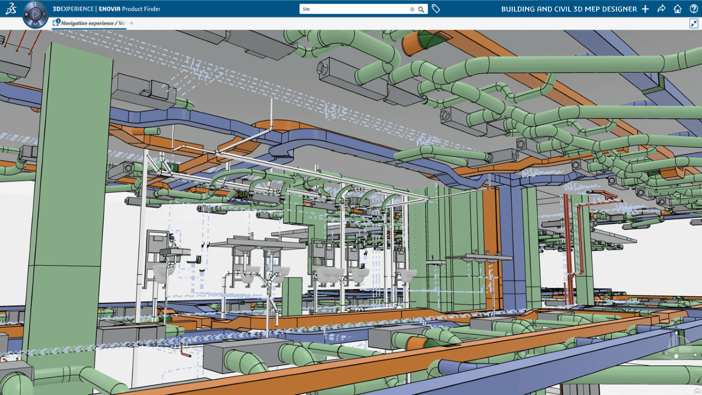Add a new tab with plus
Screen dimensions: 702x395
pos(131,23)
